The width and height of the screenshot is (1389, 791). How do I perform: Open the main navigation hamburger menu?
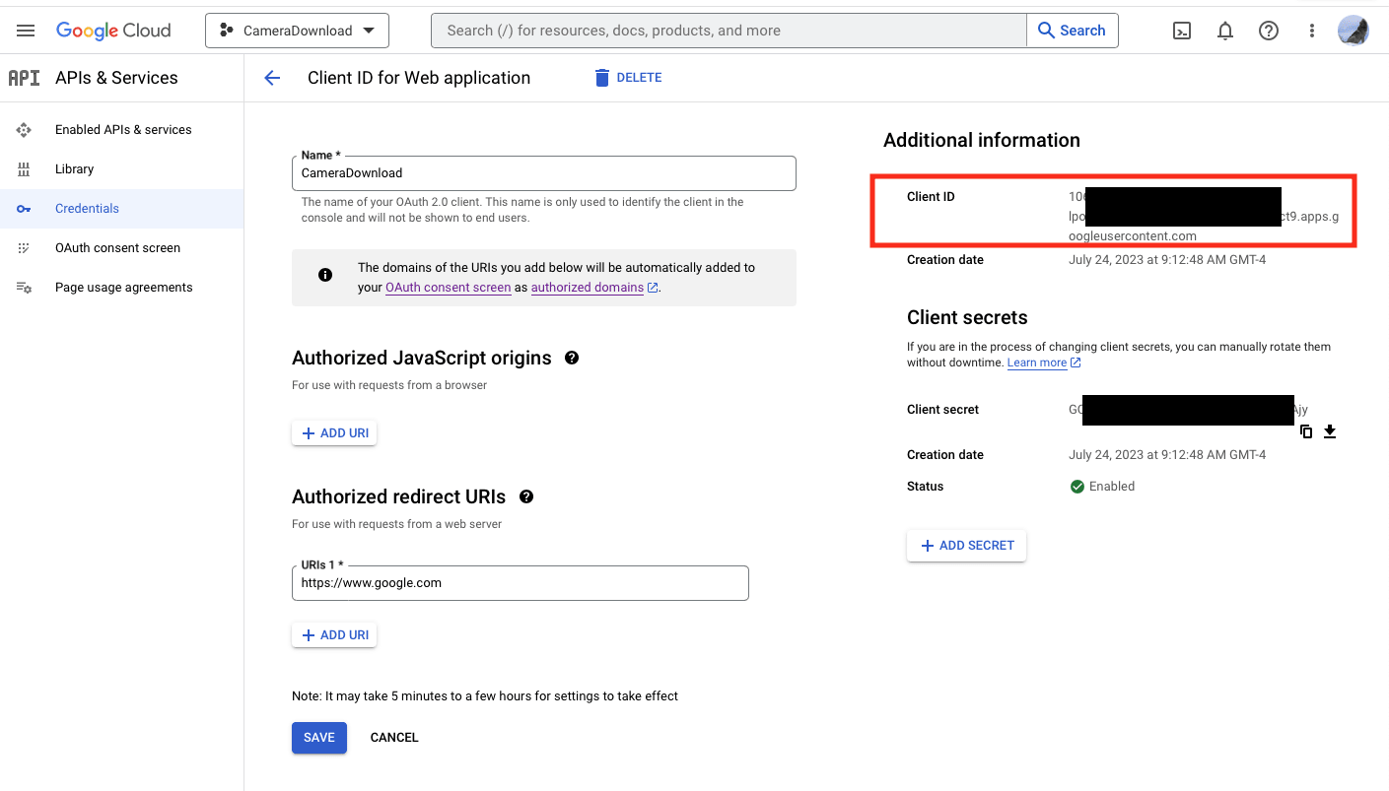click(26, 31)
